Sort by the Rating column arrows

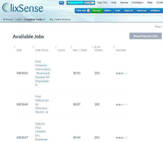click(114, 47)
